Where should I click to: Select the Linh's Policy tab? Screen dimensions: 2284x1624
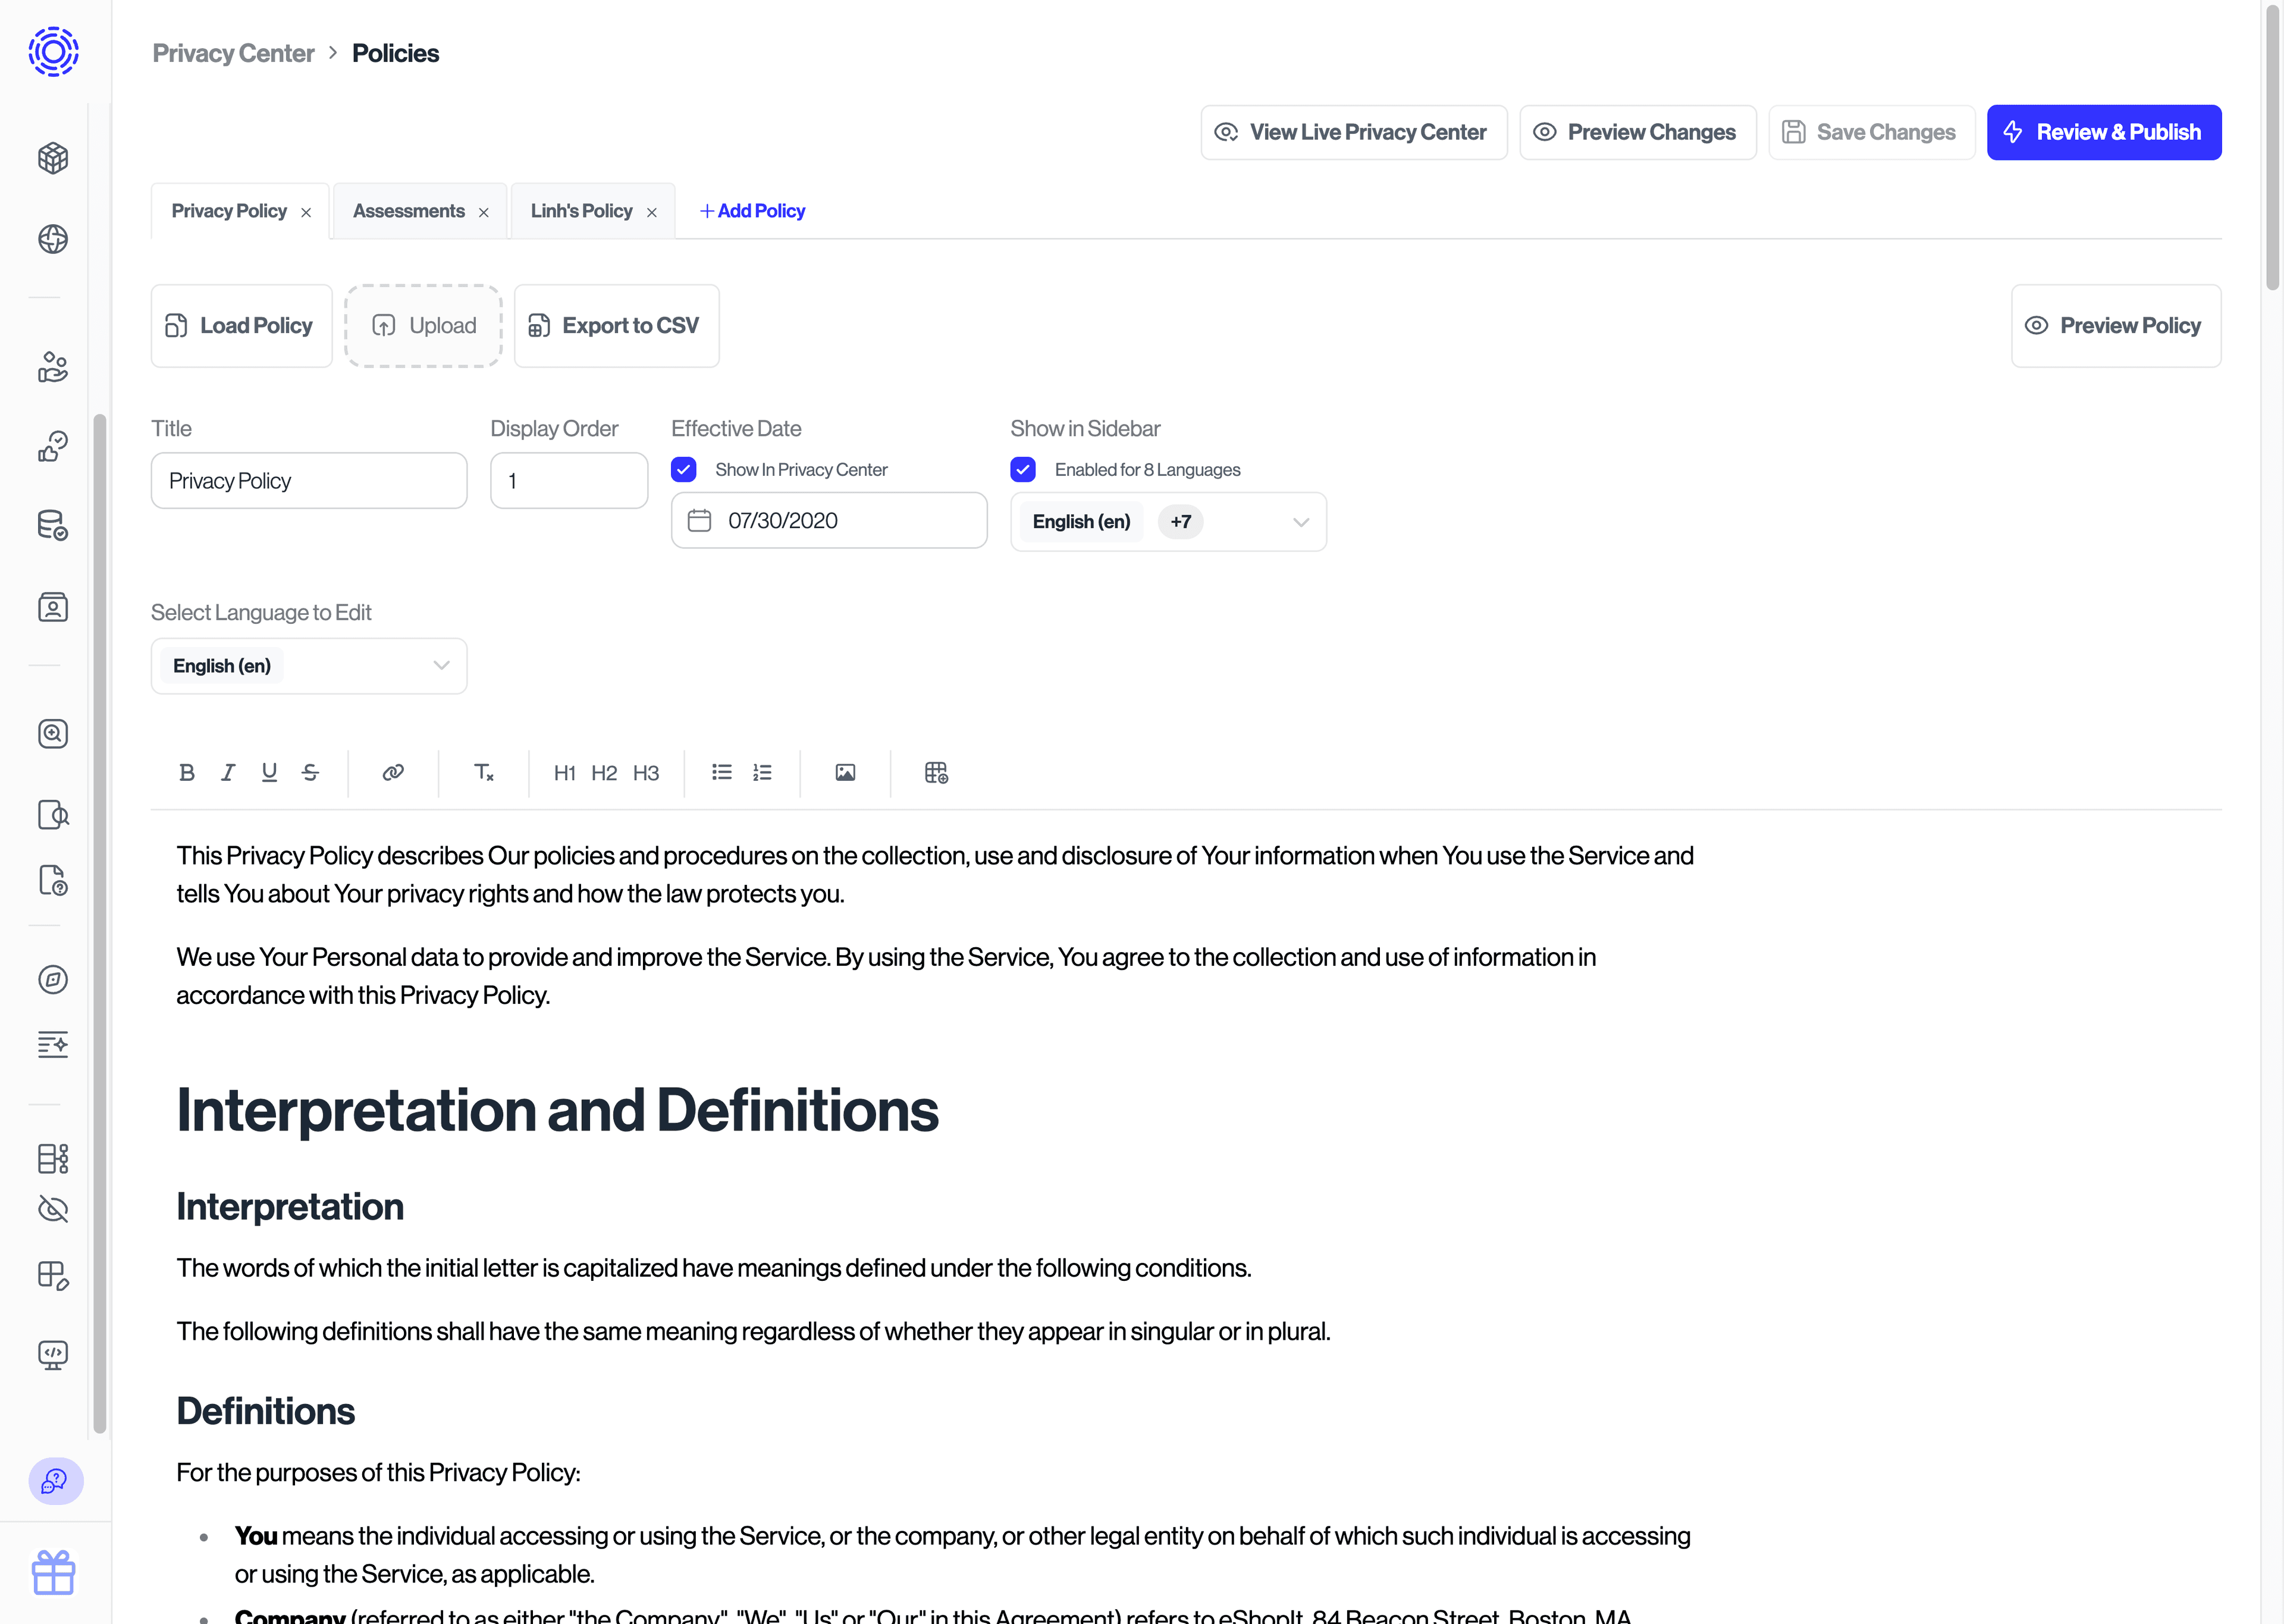pyautogui.click(x=582, y=210)
